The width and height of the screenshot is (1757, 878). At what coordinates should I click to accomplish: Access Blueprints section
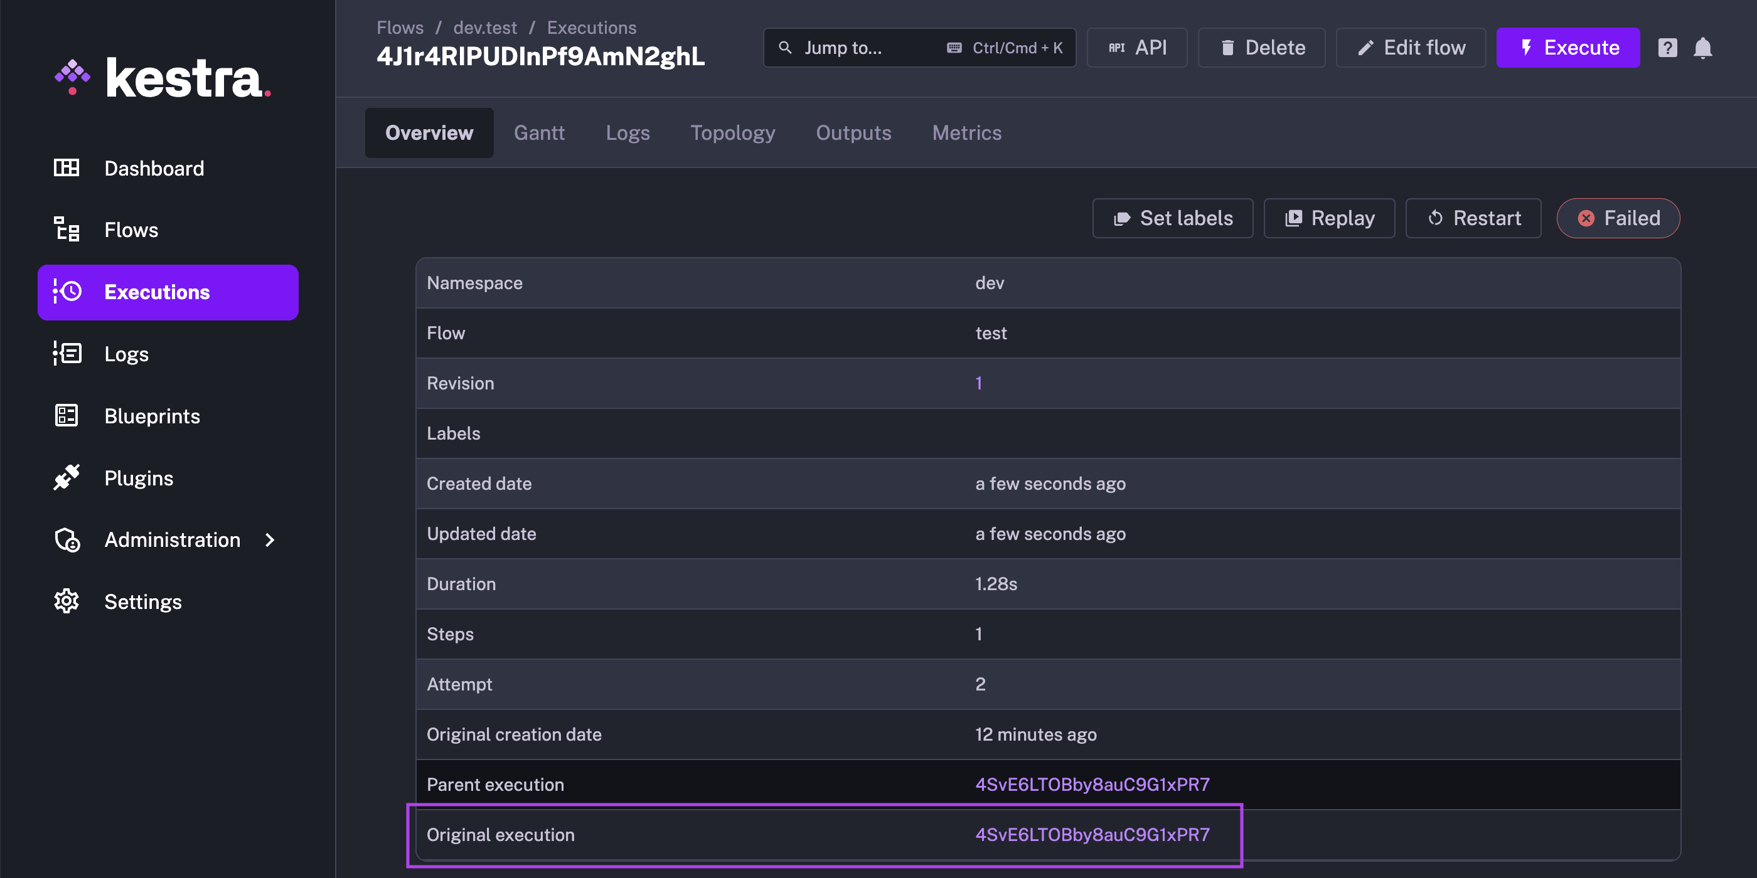click(151, 415)
